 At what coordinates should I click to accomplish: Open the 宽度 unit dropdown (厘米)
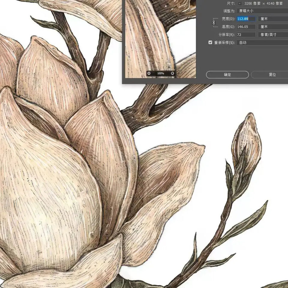[x=273, y=19]
